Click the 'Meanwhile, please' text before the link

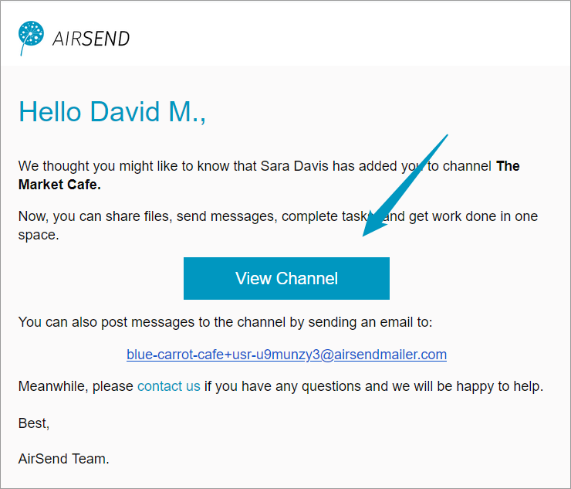pyautogui.click(x=76, y=386)
